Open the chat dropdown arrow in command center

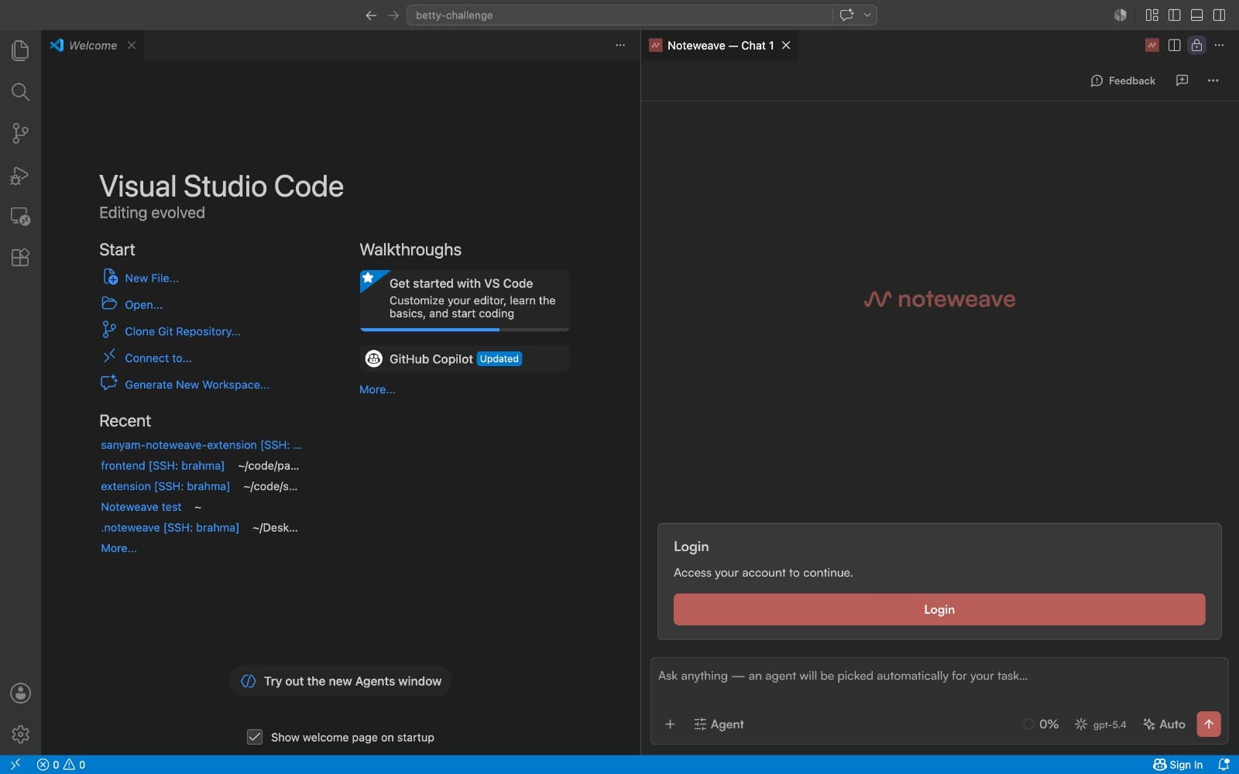pyautogui.click(x=867, y=15)
